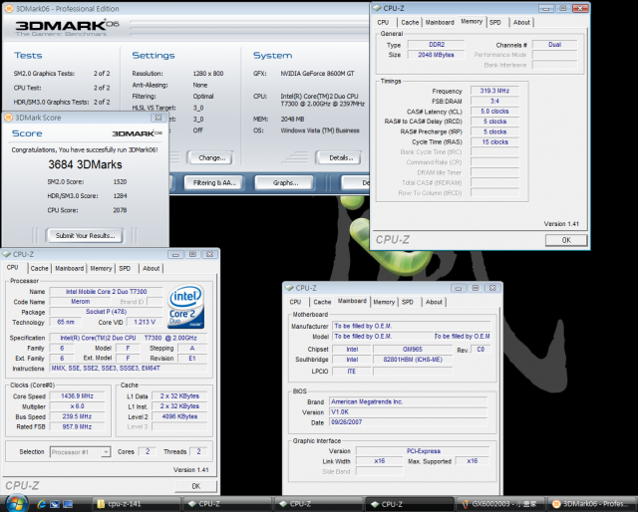
Task: Click Graphic Interface version PCI-Express
Action: [x=423, y=451]
